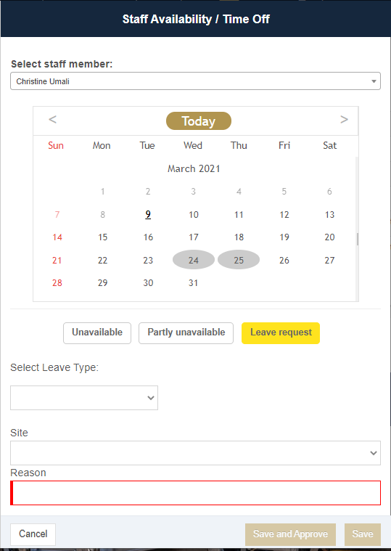Click the Cancel button

tap(33, 534)
